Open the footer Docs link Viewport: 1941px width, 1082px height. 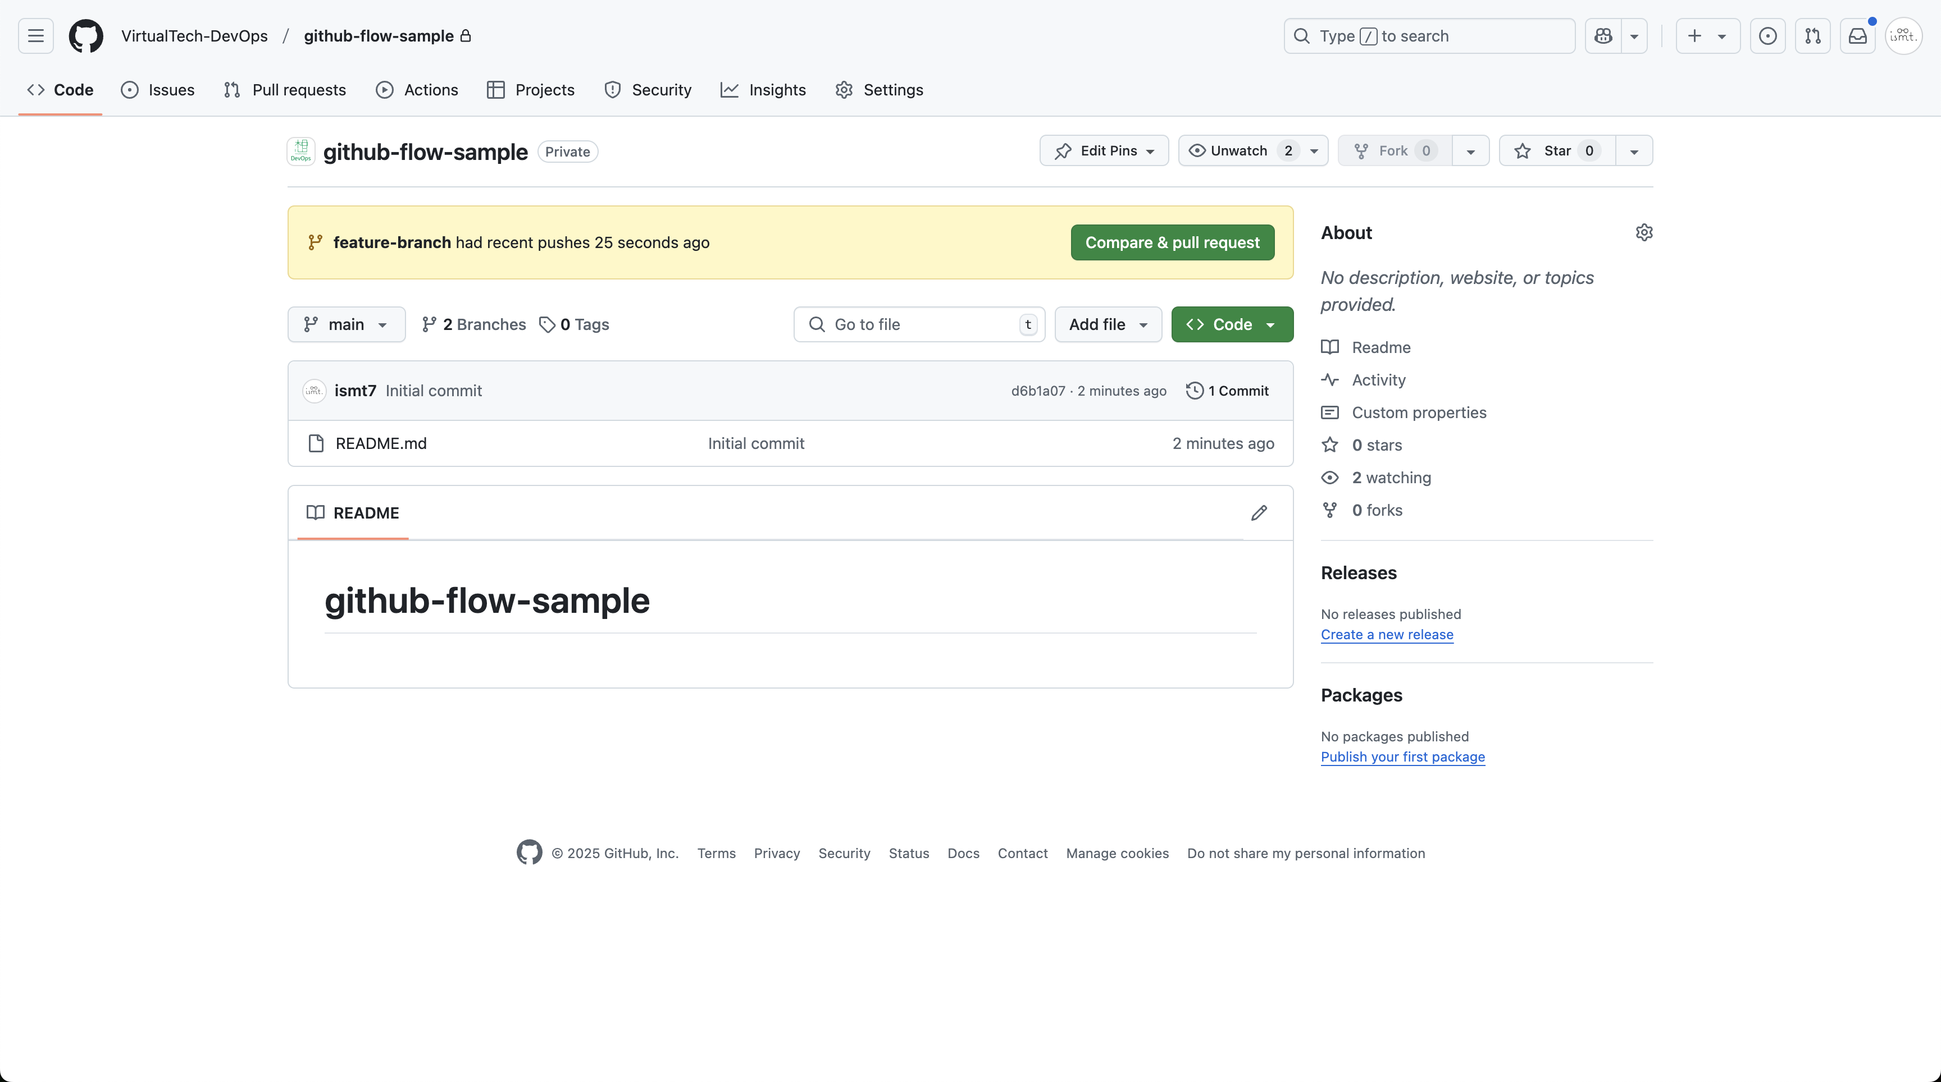click(963, 853)
